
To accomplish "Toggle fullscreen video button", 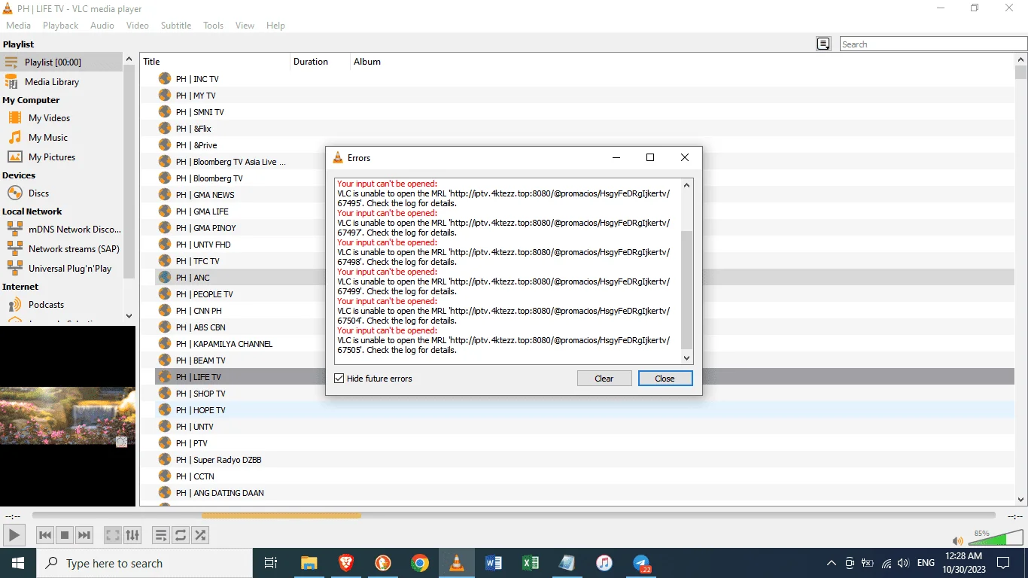I will [113, 535].
